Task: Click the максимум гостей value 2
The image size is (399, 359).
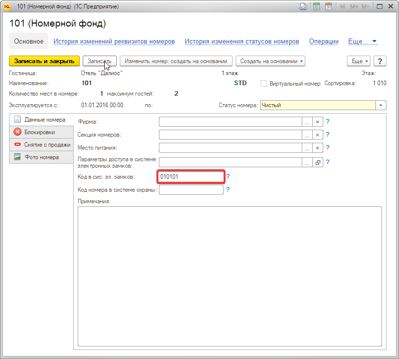Action: pyautogui.click(x=176, y=94)
